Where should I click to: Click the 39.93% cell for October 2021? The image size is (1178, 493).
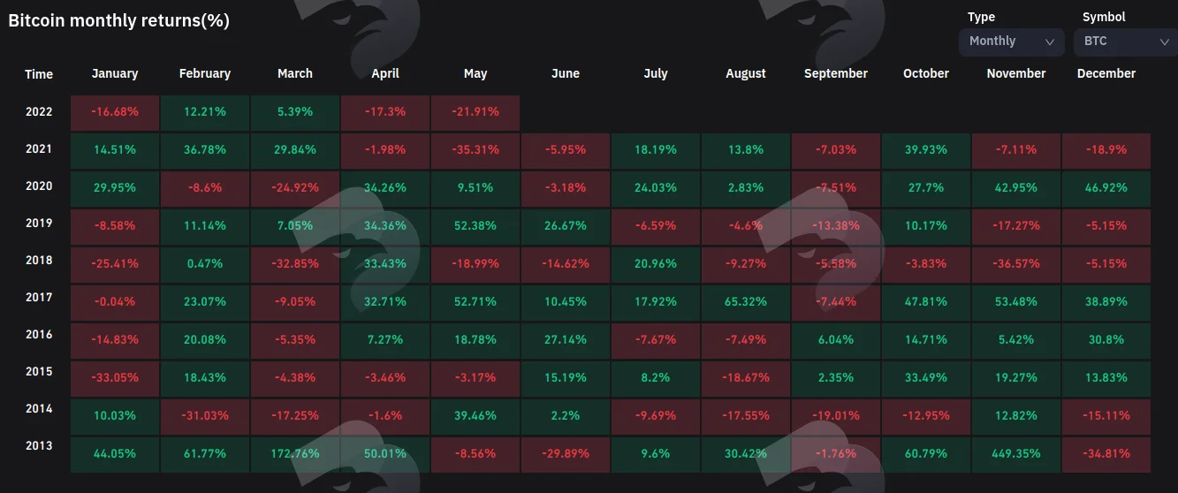tap(926, 150)
